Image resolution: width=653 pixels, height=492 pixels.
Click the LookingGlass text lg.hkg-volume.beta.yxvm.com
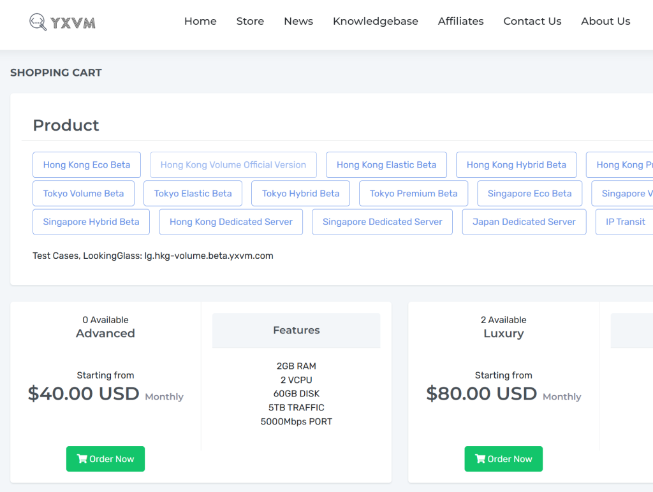tap(209, 256)
